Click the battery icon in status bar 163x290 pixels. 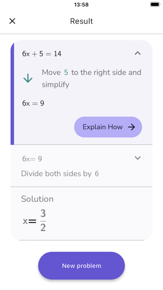point(155,5)
